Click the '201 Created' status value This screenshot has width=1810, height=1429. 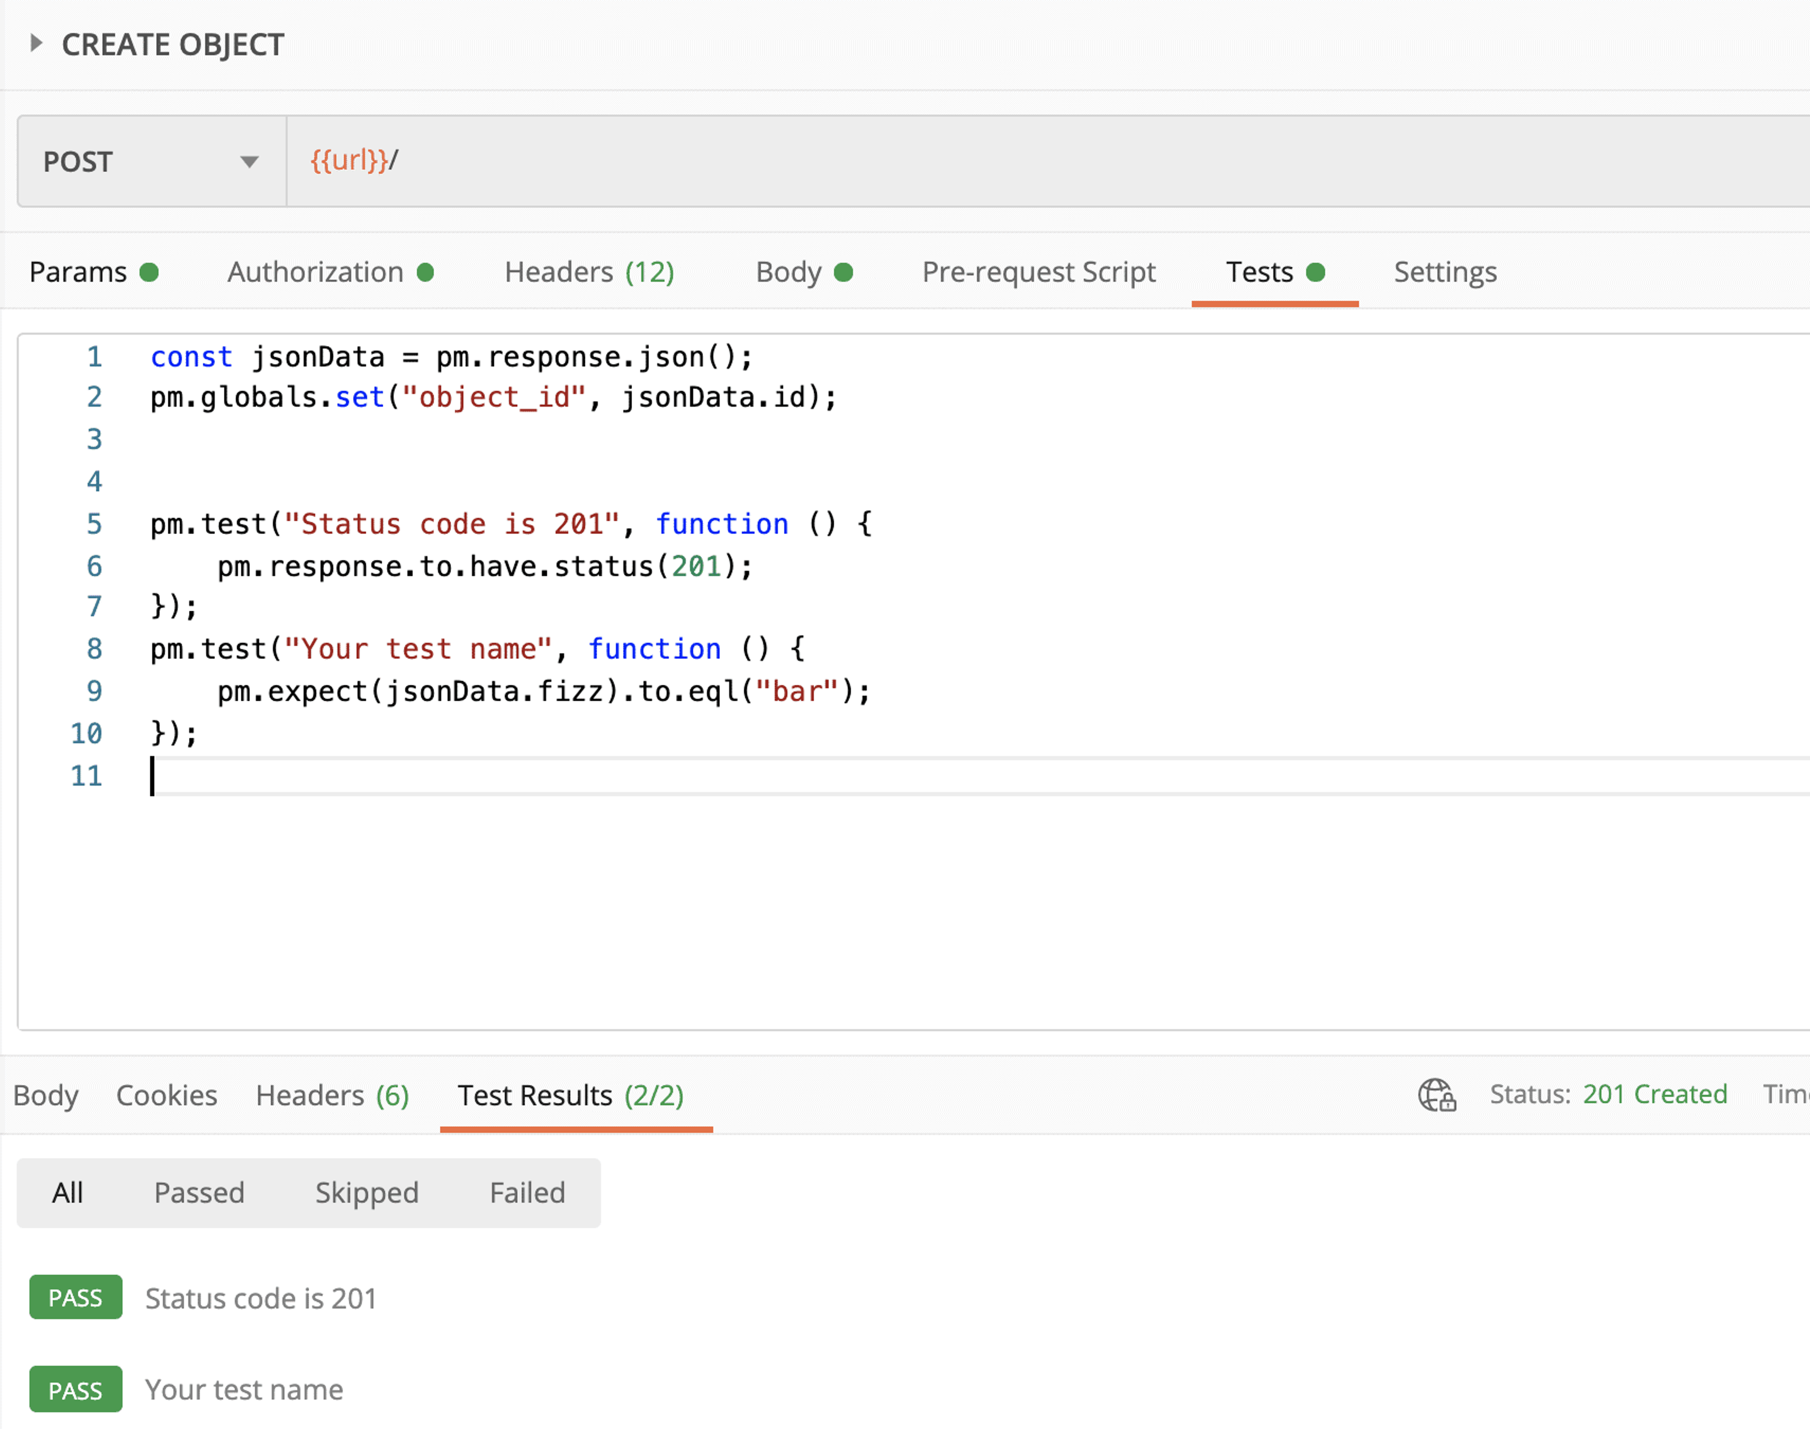[1654, 1094]
